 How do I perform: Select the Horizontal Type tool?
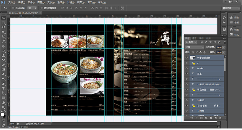pos(3,89)
